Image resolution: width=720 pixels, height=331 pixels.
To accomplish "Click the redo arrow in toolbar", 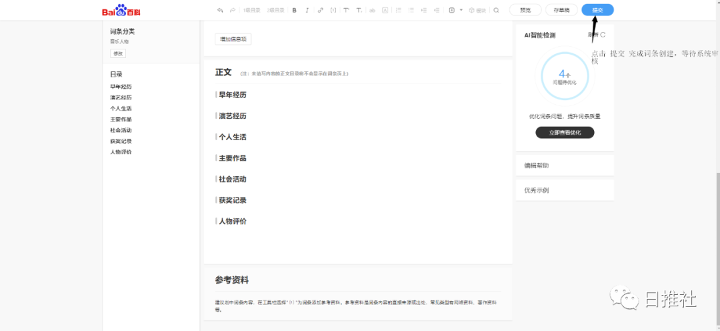I will tap(232, 10).
